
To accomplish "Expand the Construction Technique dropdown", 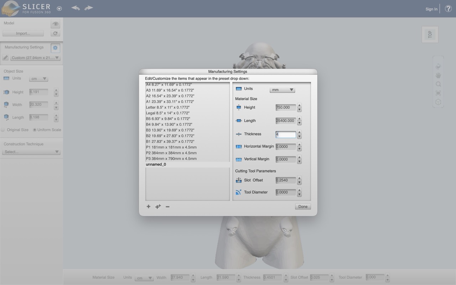I will pyautogui.click(x=31, y=152).
